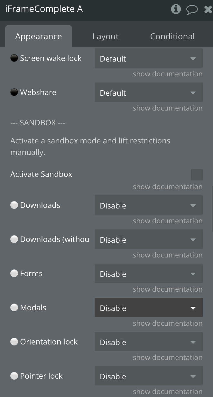213x397 pixels.
Task: Click the dynamic-state circle beside Webshare
Action: pyautogui.click(x=14, y=92)
